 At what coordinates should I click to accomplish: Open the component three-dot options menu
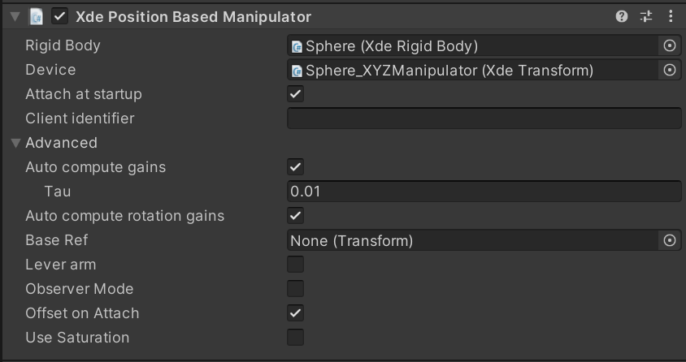(671, 16)
